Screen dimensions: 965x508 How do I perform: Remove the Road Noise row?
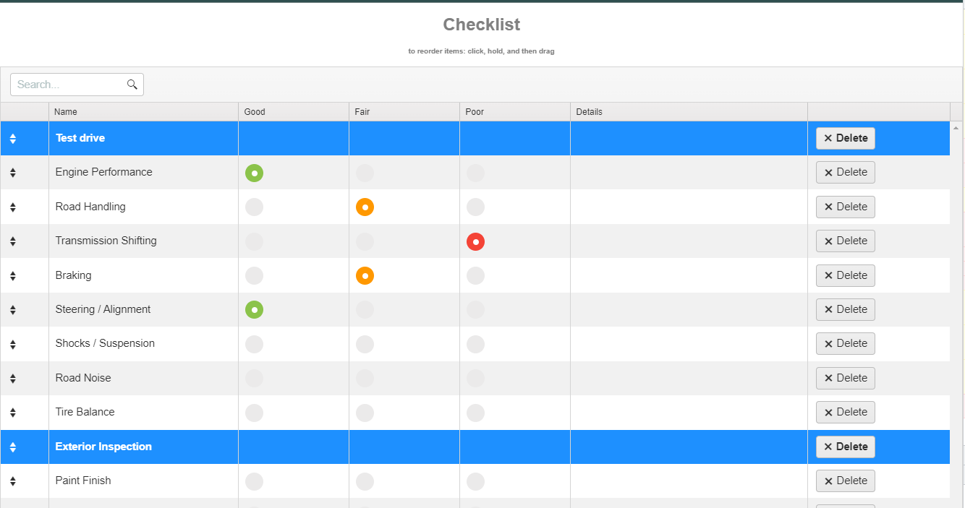point(845,378)
